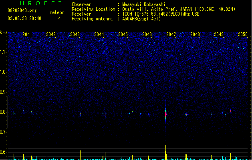Click the 2043 time marker
The height and width of the screenshot is (160, 252).
pyautogui.click(x=75, y=34)
